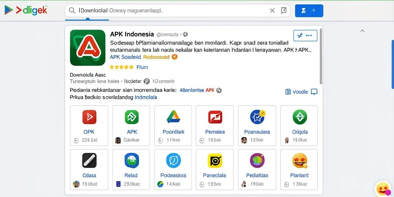Open the Planlant emoji app icon
Image resolution: width=394 pixels, height=197 pixels.
(x=300, y=161)
